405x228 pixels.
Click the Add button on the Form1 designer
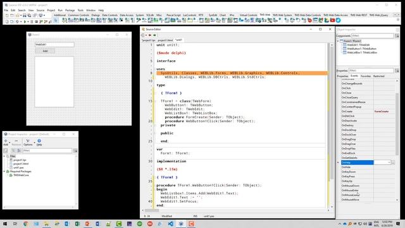pos(45,51)
